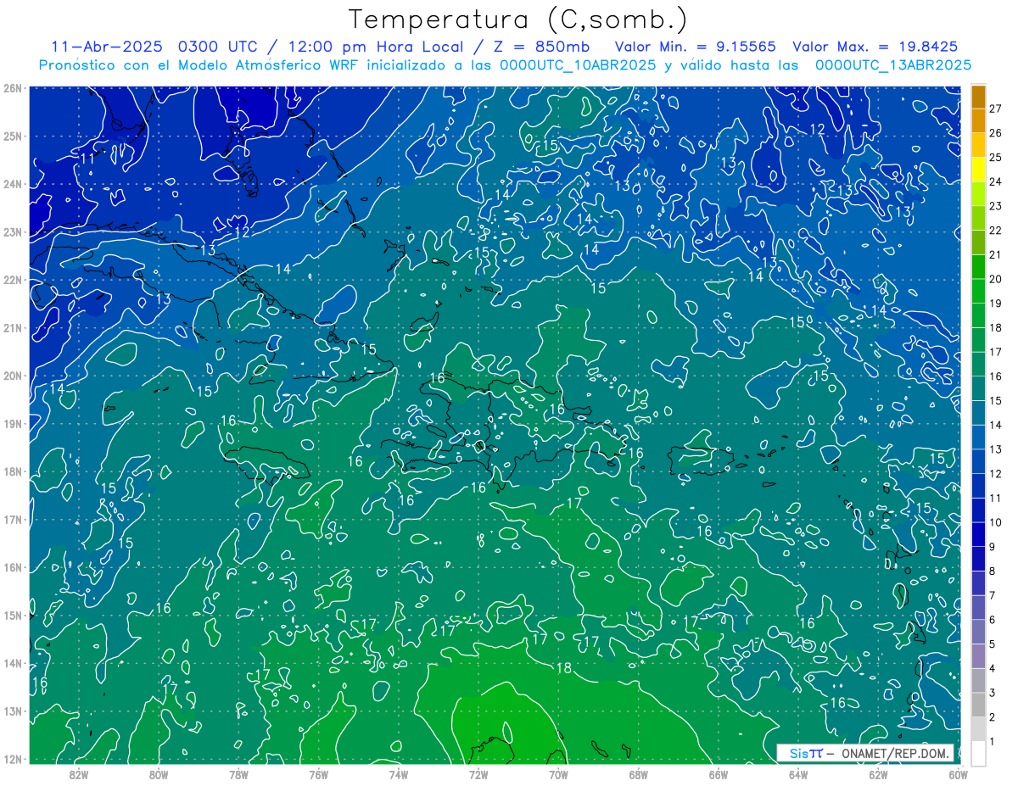The image size is (1018, 786).
Task: Click the initialization stamp '0000UTC_10ABR2025'
Action: (x=578, y=65)
